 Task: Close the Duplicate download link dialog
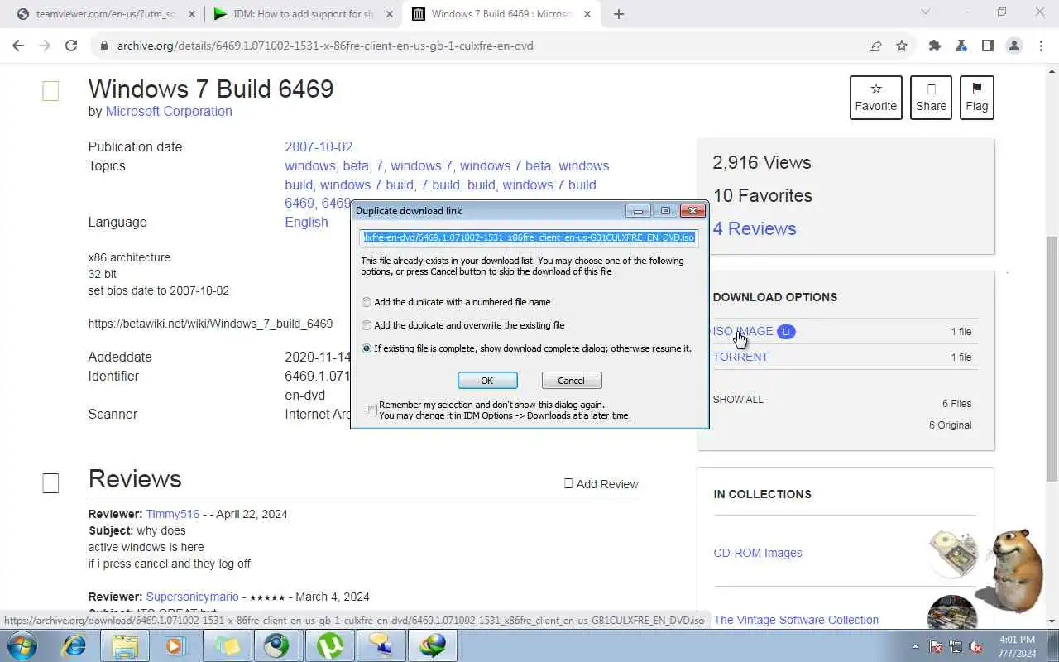(x=692, y=211)
